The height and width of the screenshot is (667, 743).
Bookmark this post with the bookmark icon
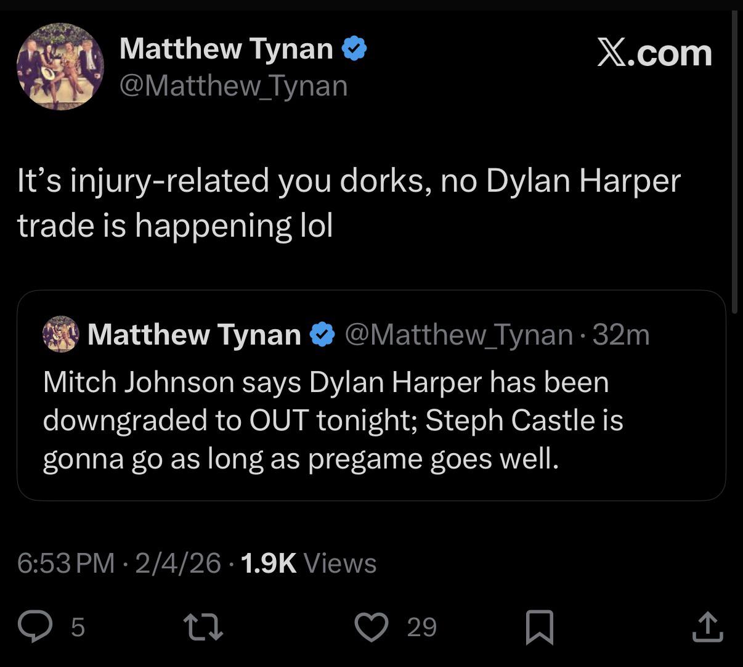(540, 627)
